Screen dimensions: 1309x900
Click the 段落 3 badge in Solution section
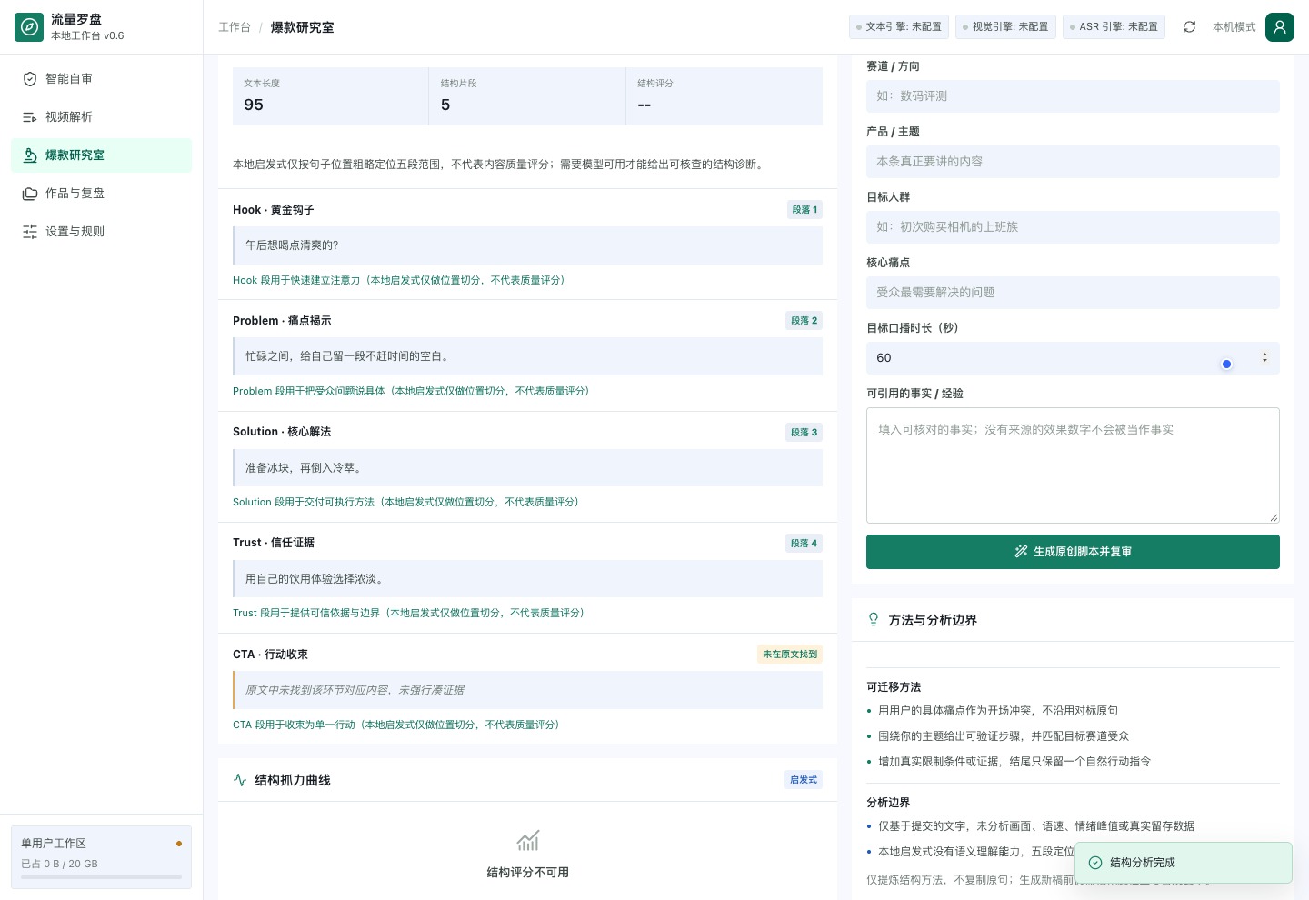pos(804,433)
